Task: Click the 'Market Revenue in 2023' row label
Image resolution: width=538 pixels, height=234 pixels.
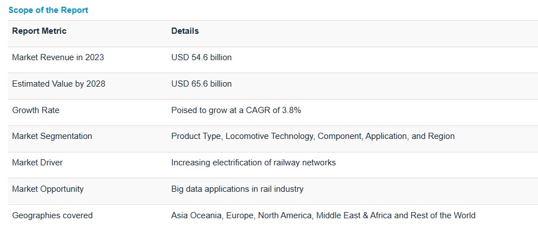Action: [x=58, y=57]
